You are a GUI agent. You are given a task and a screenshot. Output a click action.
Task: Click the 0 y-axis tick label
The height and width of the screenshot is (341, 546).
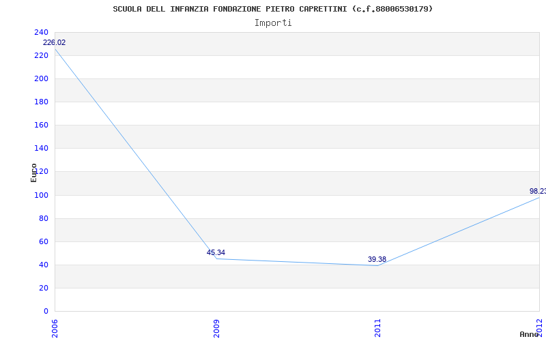pyautogui.click(x=46, y=312)
